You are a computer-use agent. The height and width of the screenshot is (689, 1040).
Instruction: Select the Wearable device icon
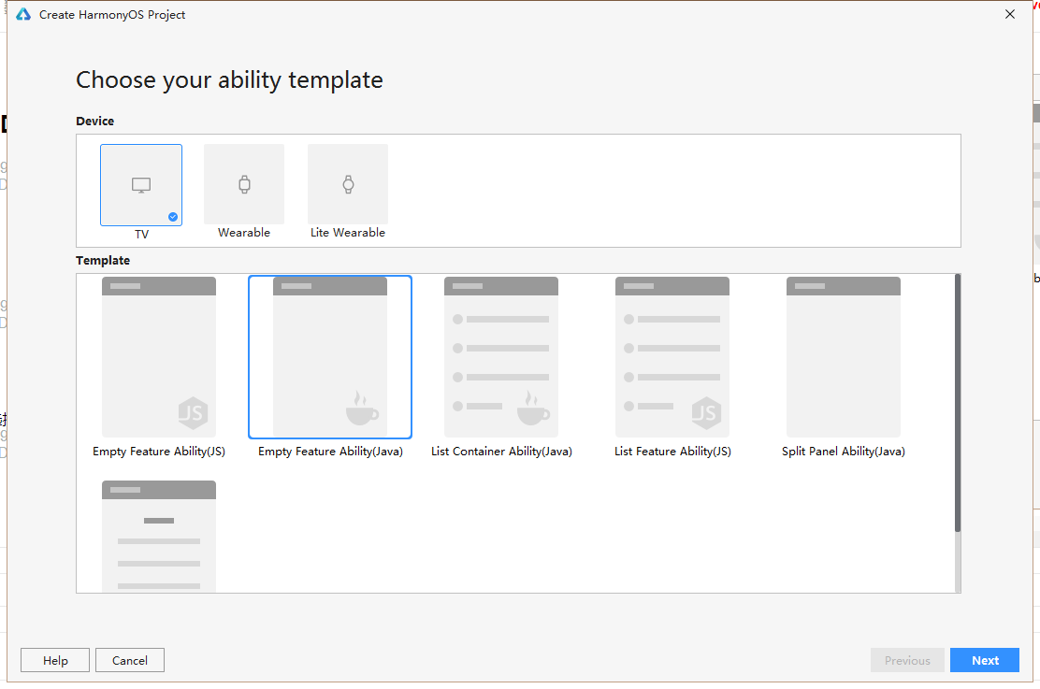244,184
